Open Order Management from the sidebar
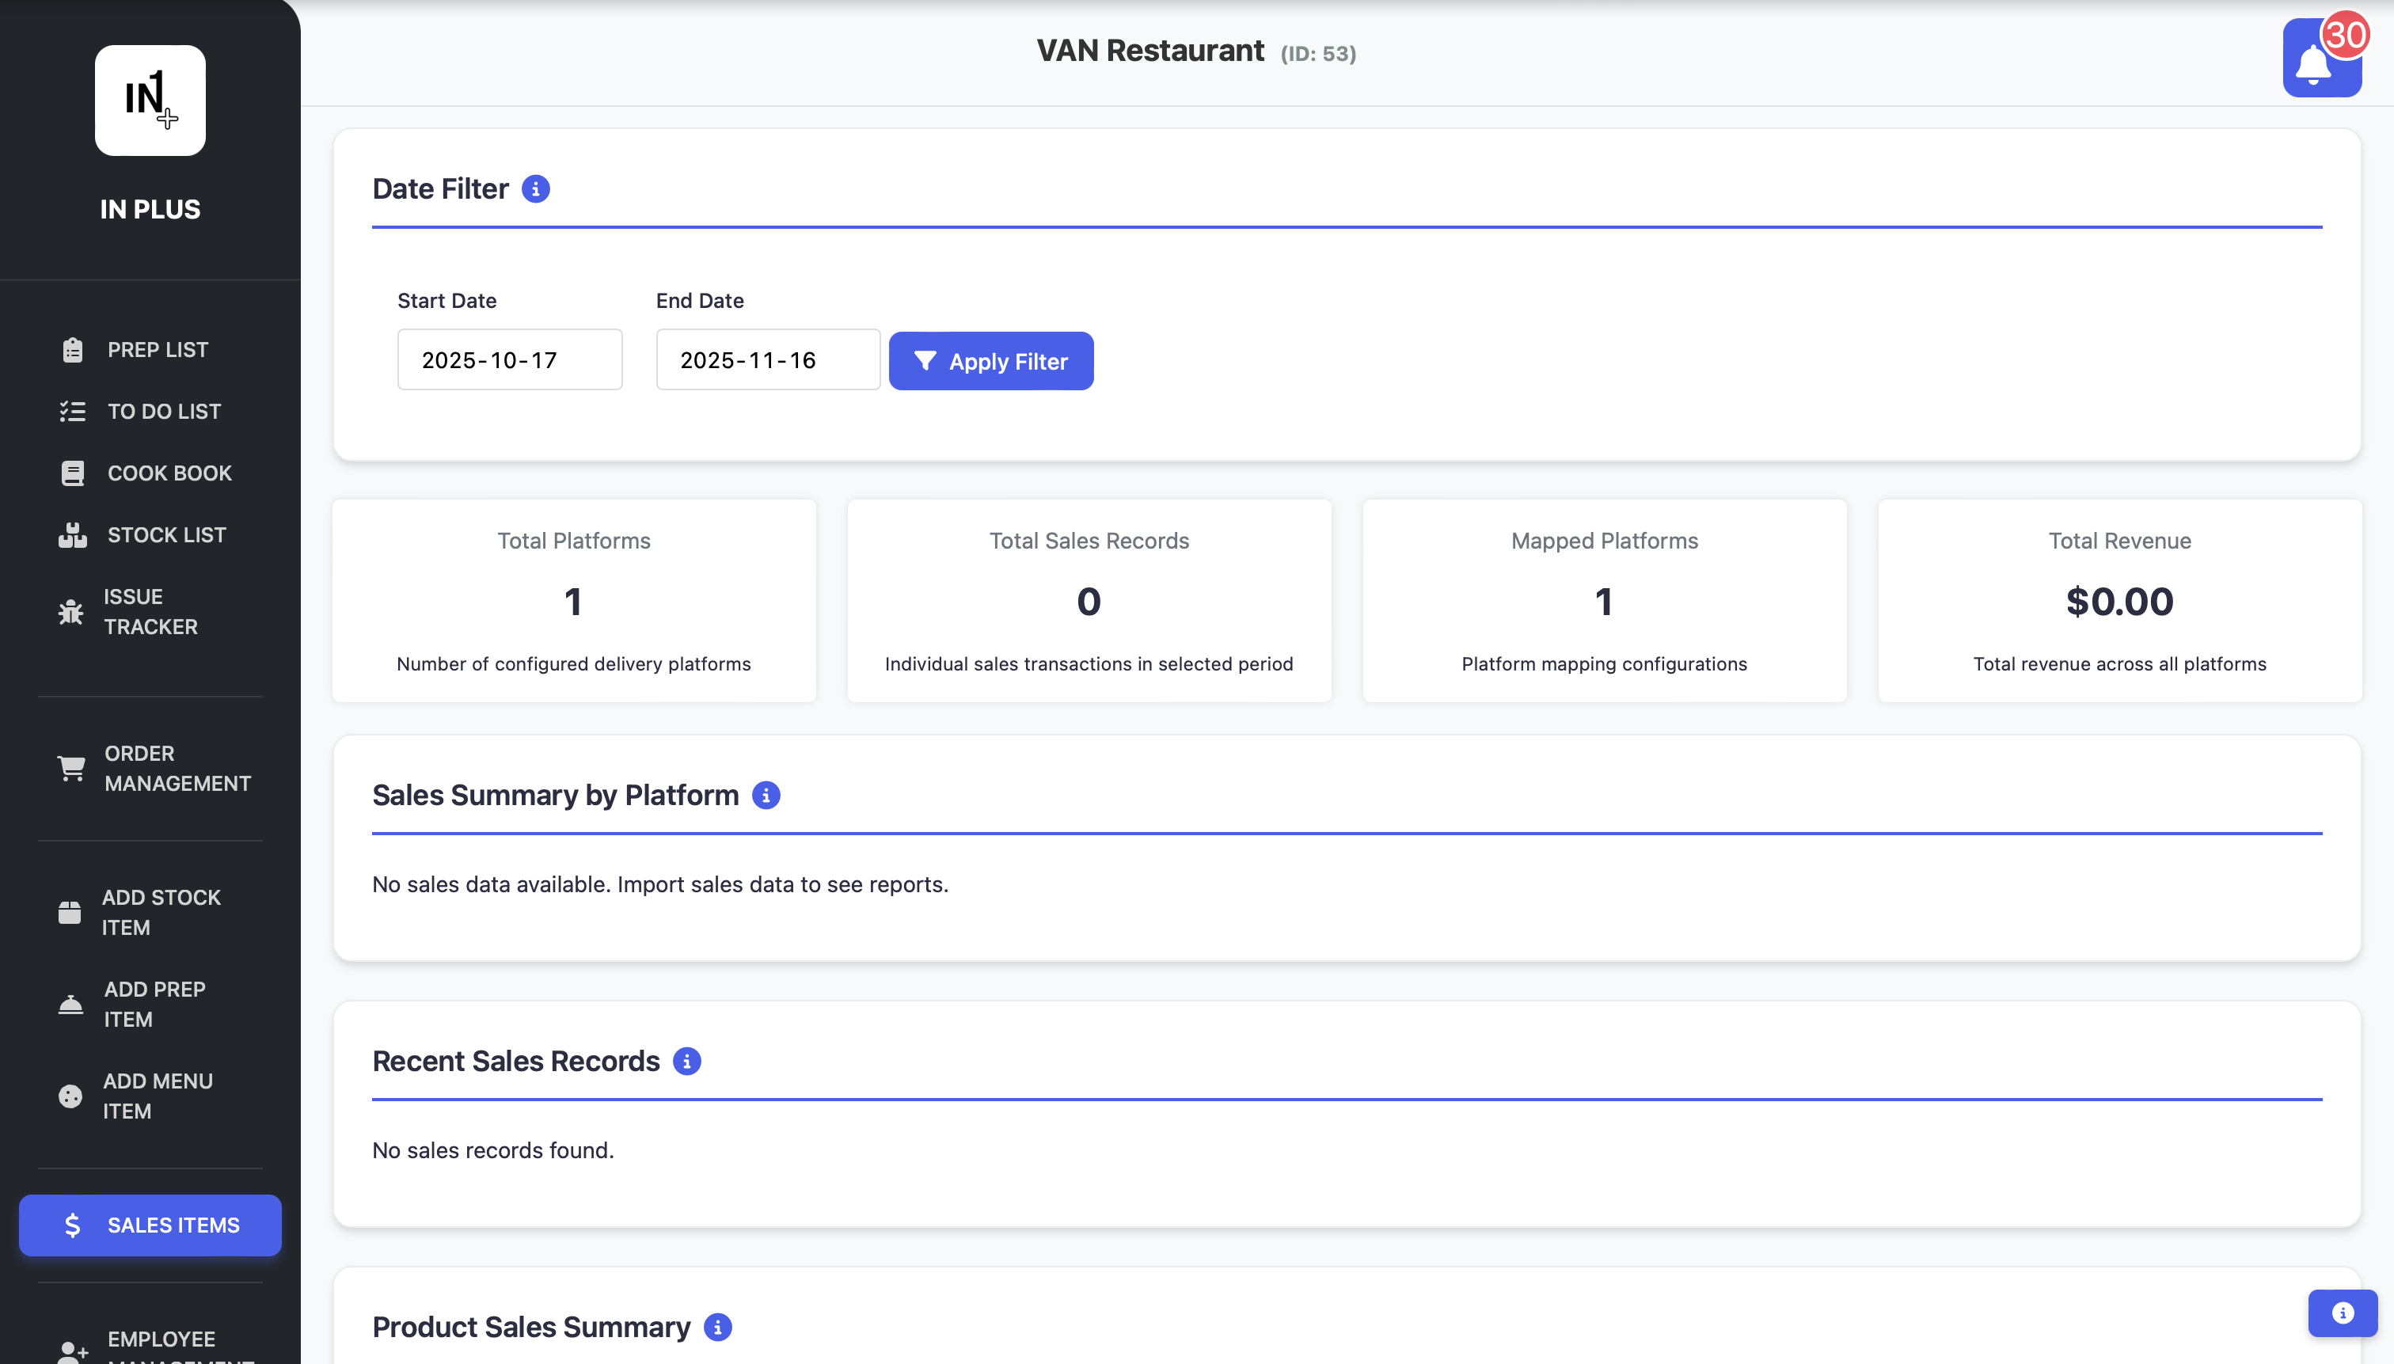 pos(177,768)
